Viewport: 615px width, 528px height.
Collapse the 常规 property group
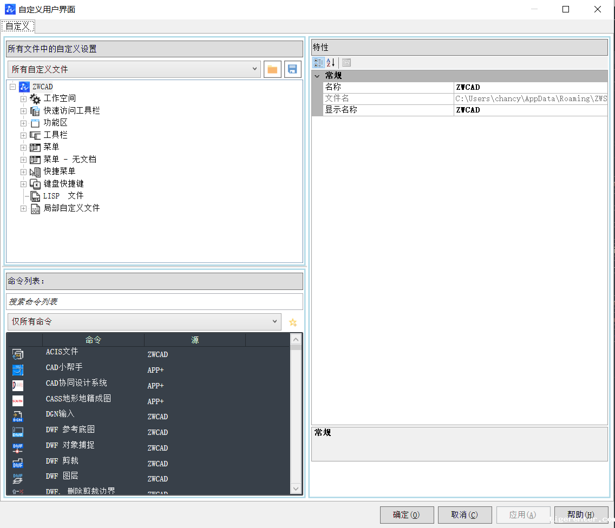click(x=317, y=76)
